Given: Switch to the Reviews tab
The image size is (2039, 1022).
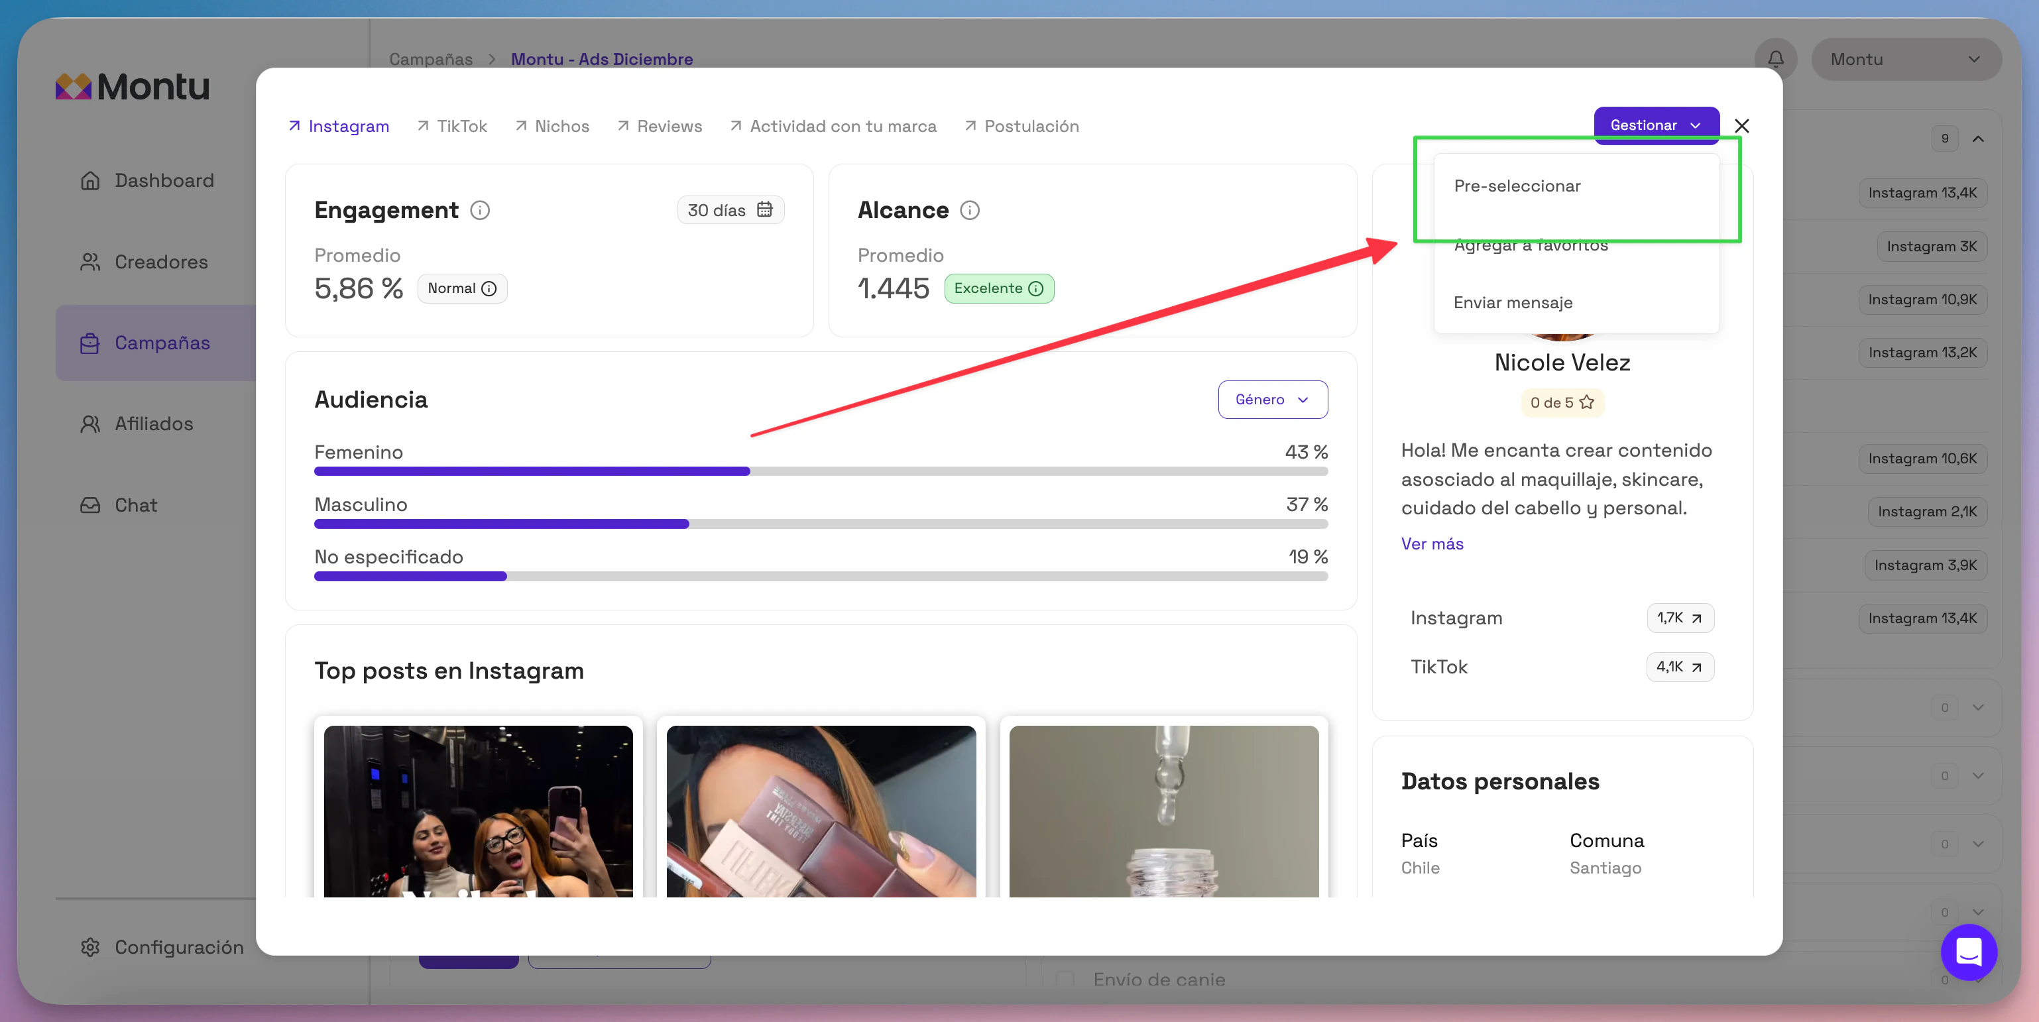Looking at the screenshot, I should [660, 126].
